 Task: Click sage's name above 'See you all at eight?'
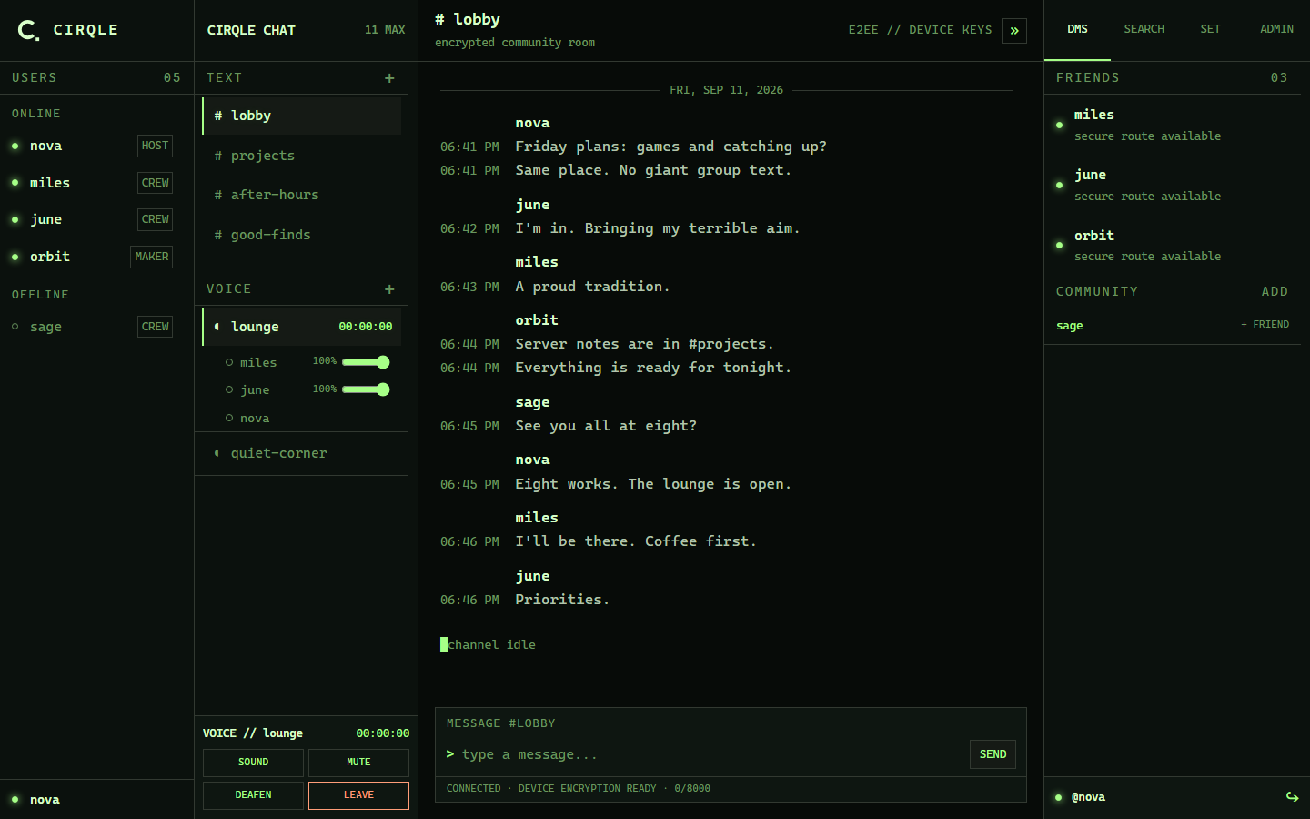coord(532,402)
